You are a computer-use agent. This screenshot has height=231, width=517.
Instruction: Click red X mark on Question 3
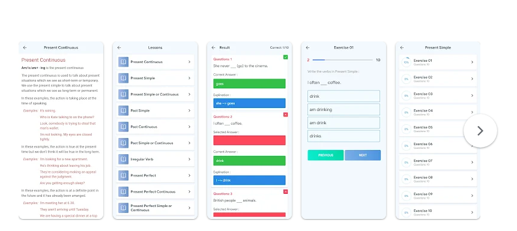tap(285, 191)
